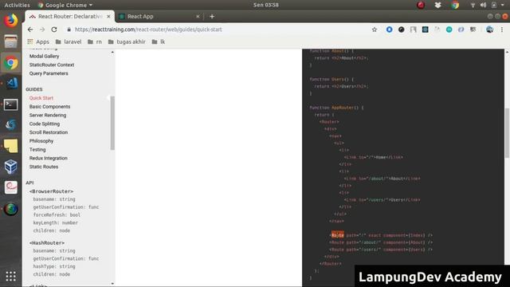The height and width of the screenshot is (287, 510).
Task: Open StaticRouter Context link
Action: [52, 65]
